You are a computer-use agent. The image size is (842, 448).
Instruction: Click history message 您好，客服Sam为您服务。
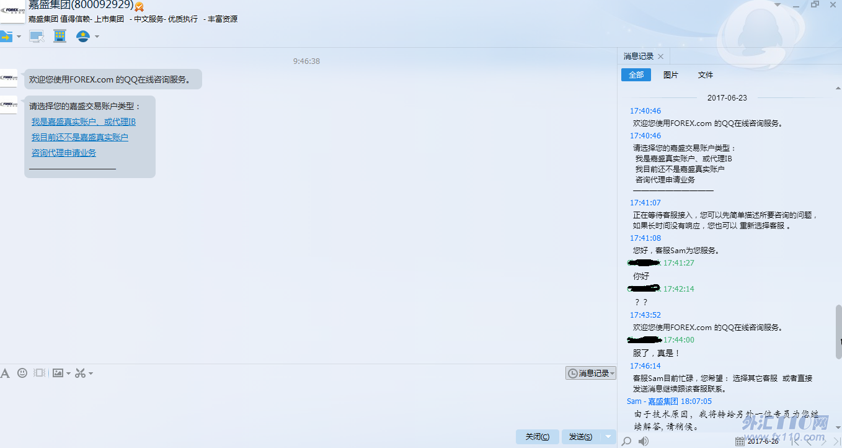tap(676, 251)
